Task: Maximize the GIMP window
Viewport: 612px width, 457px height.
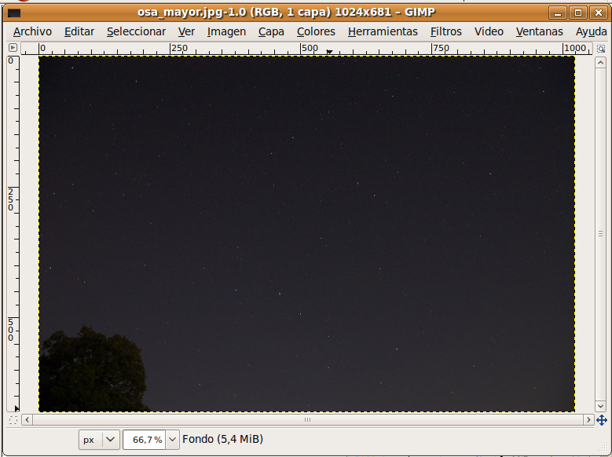Action: pos(577,13)
